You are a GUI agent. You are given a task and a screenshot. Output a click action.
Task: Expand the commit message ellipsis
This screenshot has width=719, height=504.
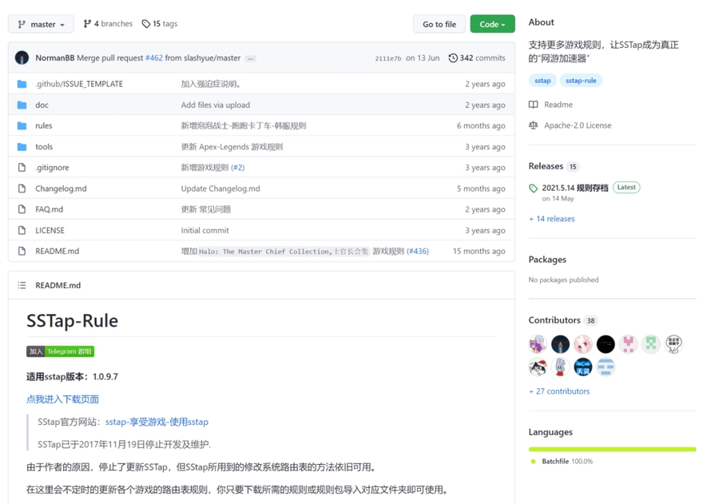[x=250, y=58]
